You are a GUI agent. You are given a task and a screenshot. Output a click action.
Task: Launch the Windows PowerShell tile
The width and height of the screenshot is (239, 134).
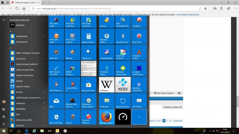(139, 85)
